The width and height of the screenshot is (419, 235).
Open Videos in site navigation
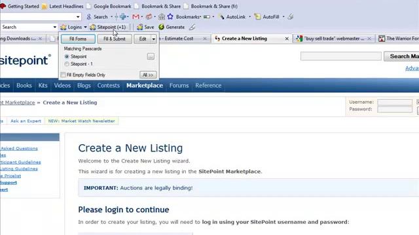(x=62, y=86)
